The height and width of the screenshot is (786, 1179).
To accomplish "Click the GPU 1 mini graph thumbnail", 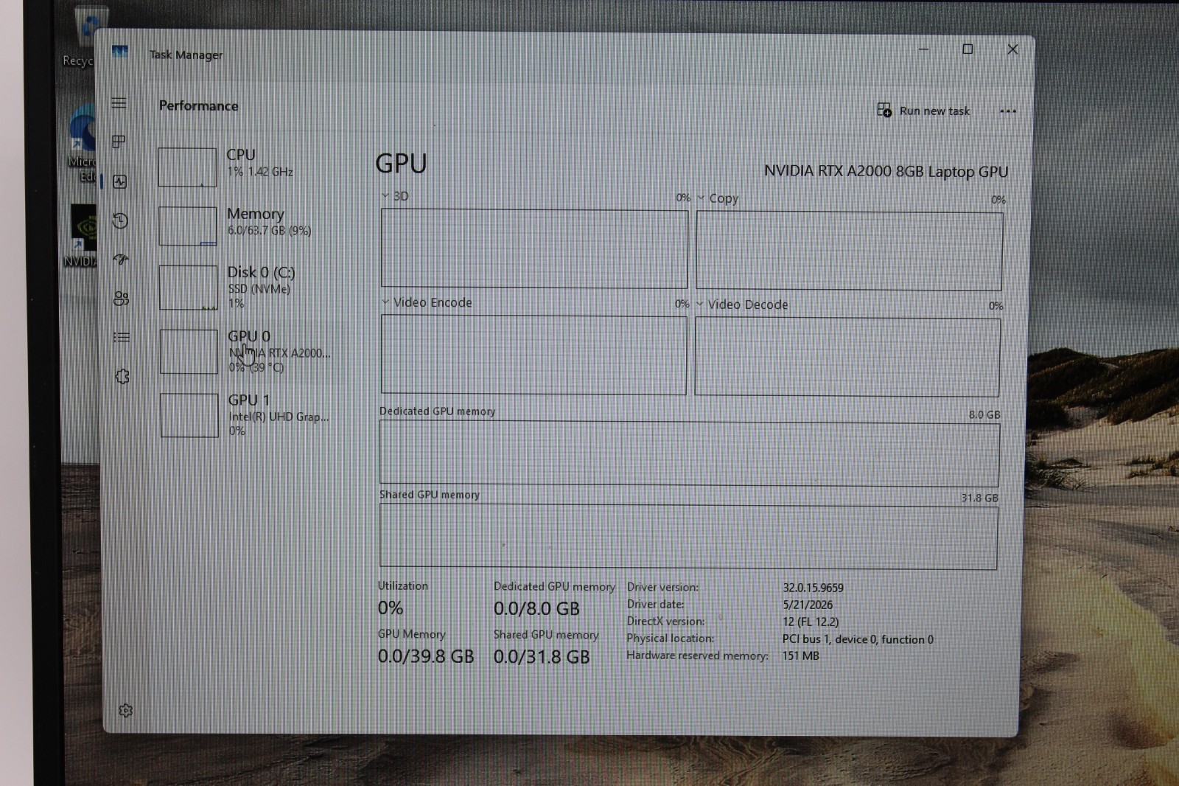I will (189, 415).
